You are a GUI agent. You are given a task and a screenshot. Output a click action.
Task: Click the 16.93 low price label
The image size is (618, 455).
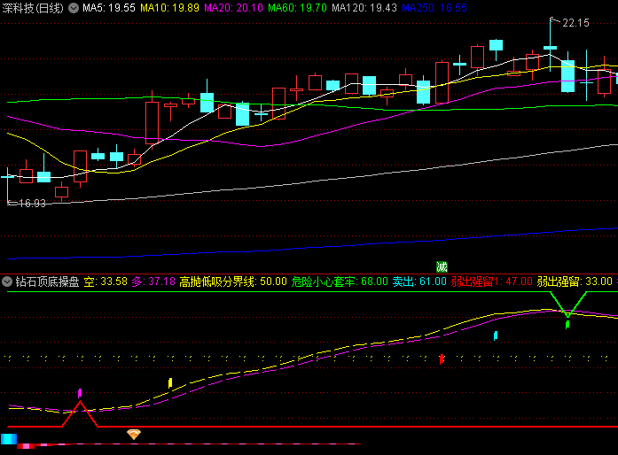(x=32, y=203)
